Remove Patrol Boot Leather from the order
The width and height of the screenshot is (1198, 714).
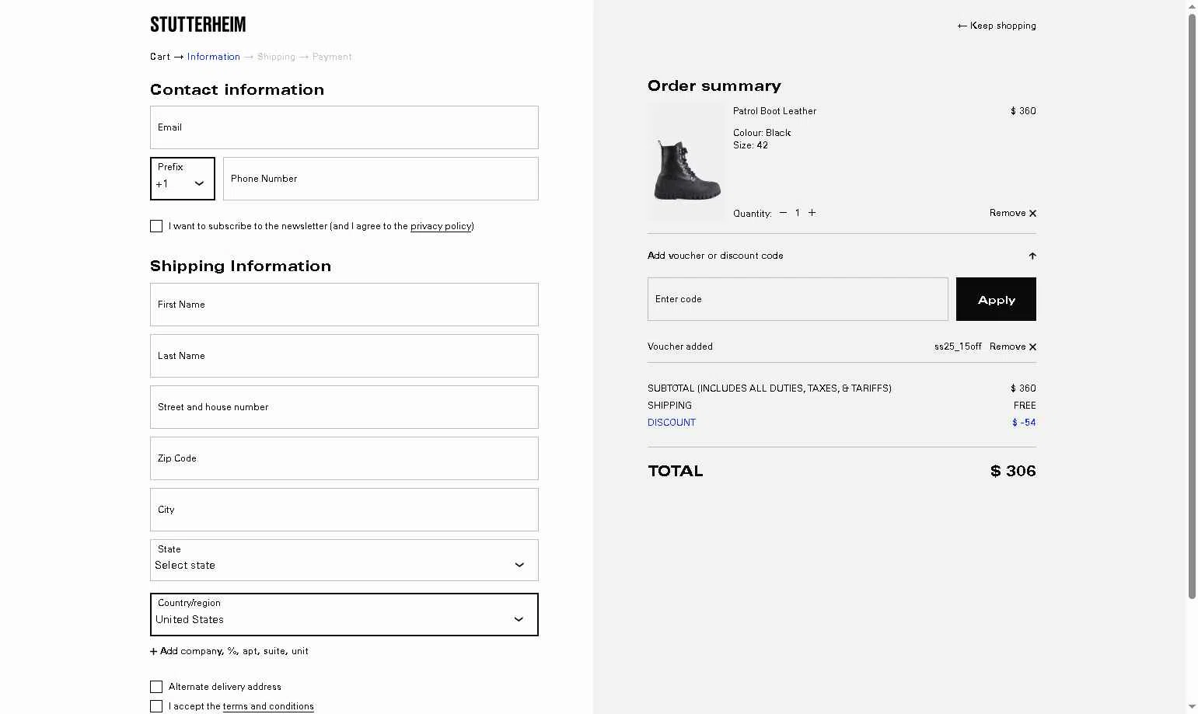tap(1013, 213)
